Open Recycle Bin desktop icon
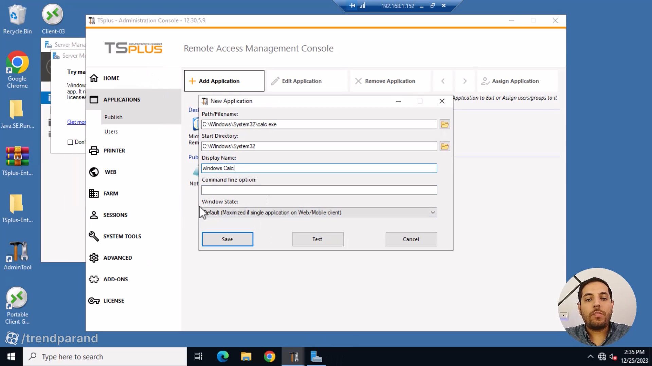 (17, 20)
